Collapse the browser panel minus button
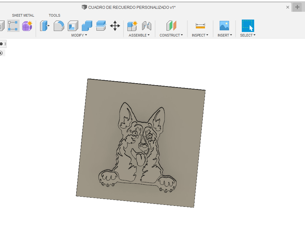Image resolution: width=305 pixels, height=244 pixels. point(1,44)
